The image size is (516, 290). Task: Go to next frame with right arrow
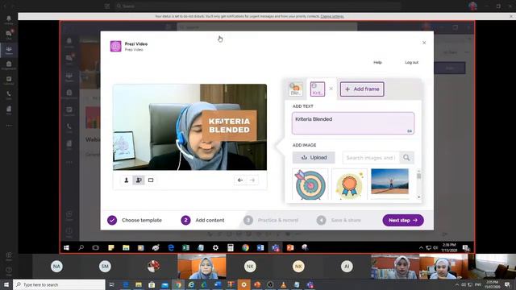(x=252, y=180)
